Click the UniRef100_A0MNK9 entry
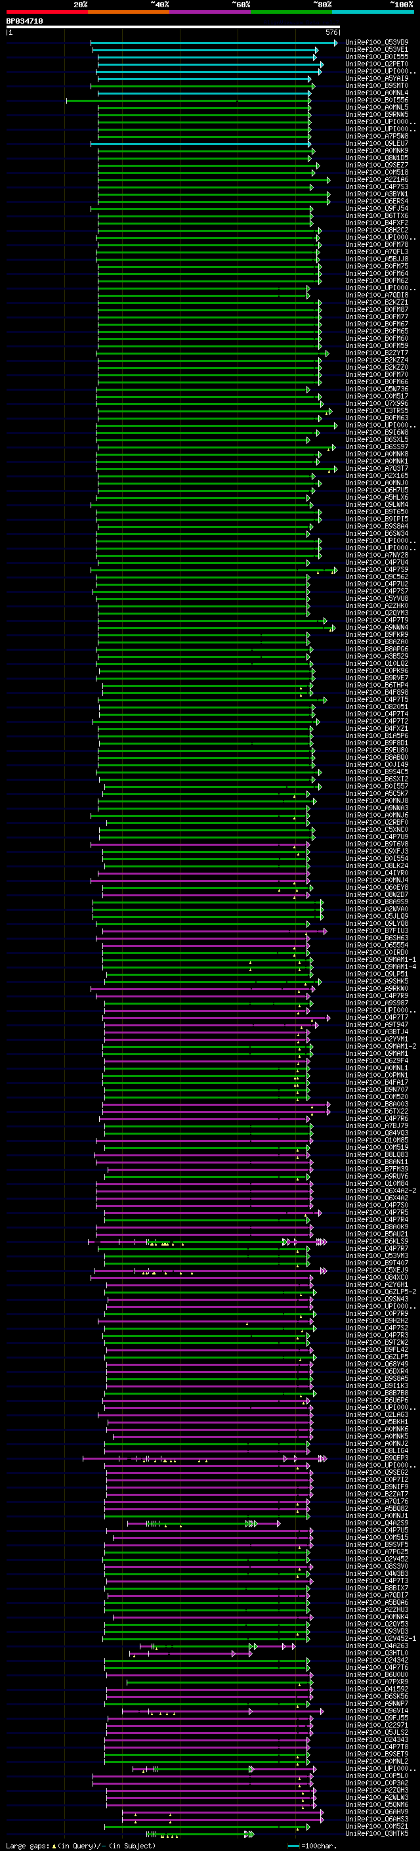 (377, 150)
